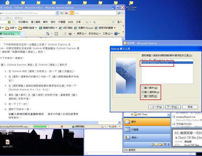This screenshot has width=202, height=156.
Task: Open the 工具(O) command bar dropdown
Action: click(107, 34)
